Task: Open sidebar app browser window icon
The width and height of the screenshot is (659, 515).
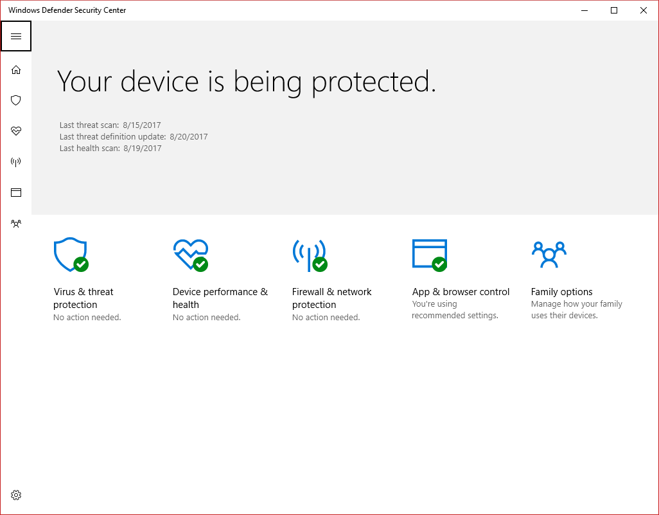Action: click(x=16, y=192)
